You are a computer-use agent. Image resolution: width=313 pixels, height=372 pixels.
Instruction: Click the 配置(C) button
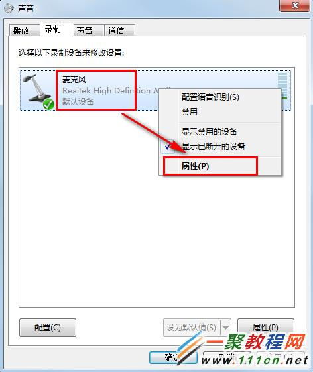48,328
